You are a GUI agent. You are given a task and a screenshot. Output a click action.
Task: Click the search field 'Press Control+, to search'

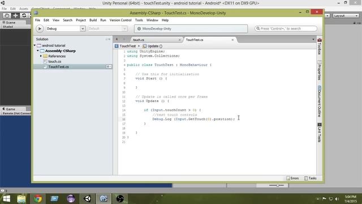pos(286,29)
